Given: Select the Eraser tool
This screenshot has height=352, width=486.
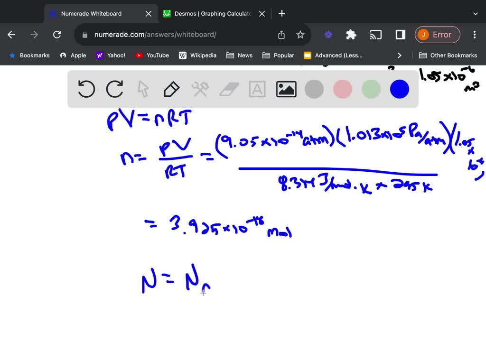Looking at the screenshot, I should 228,89.
